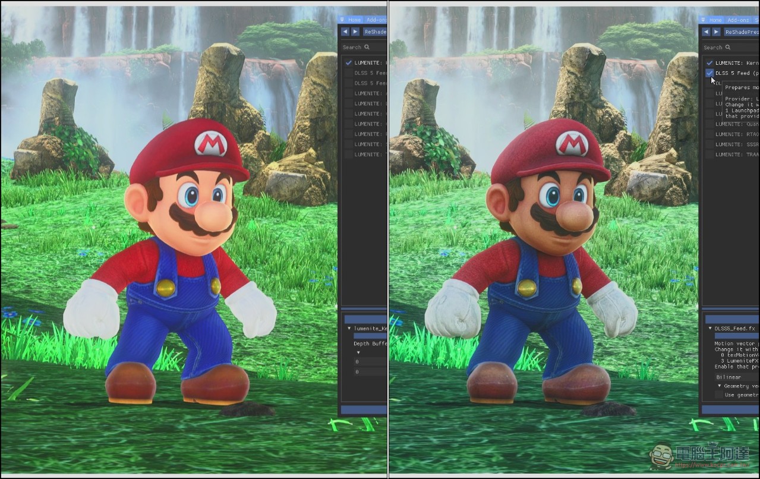
Task: Open the Bilinear dropdown
Action: pyautogui.click(x=737, y=377)
